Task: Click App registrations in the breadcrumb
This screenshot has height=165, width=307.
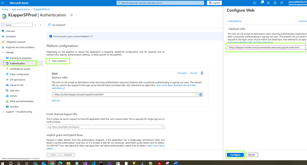Action: tap(21, 9)
